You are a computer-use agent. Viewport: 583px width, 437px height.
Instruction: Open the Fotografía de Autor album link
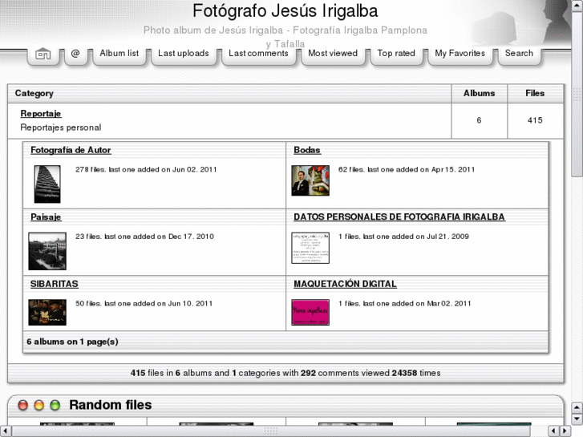coord(71,150)
